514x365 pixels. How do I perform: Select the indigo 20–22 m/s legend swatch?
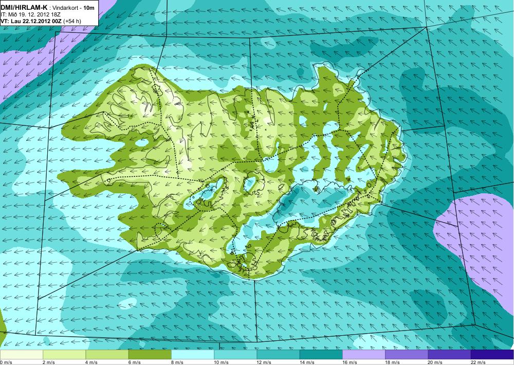(x=449, y=355)
